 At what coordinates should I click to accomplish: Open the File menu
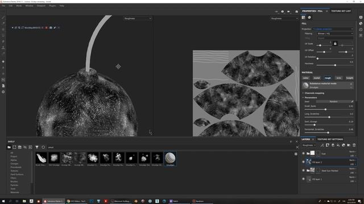pos(3,6)
